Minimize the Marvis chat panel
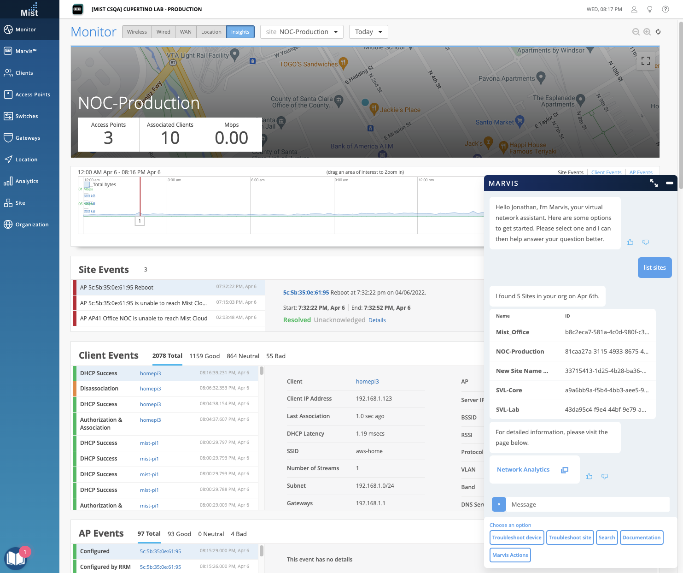 [669, 183]
